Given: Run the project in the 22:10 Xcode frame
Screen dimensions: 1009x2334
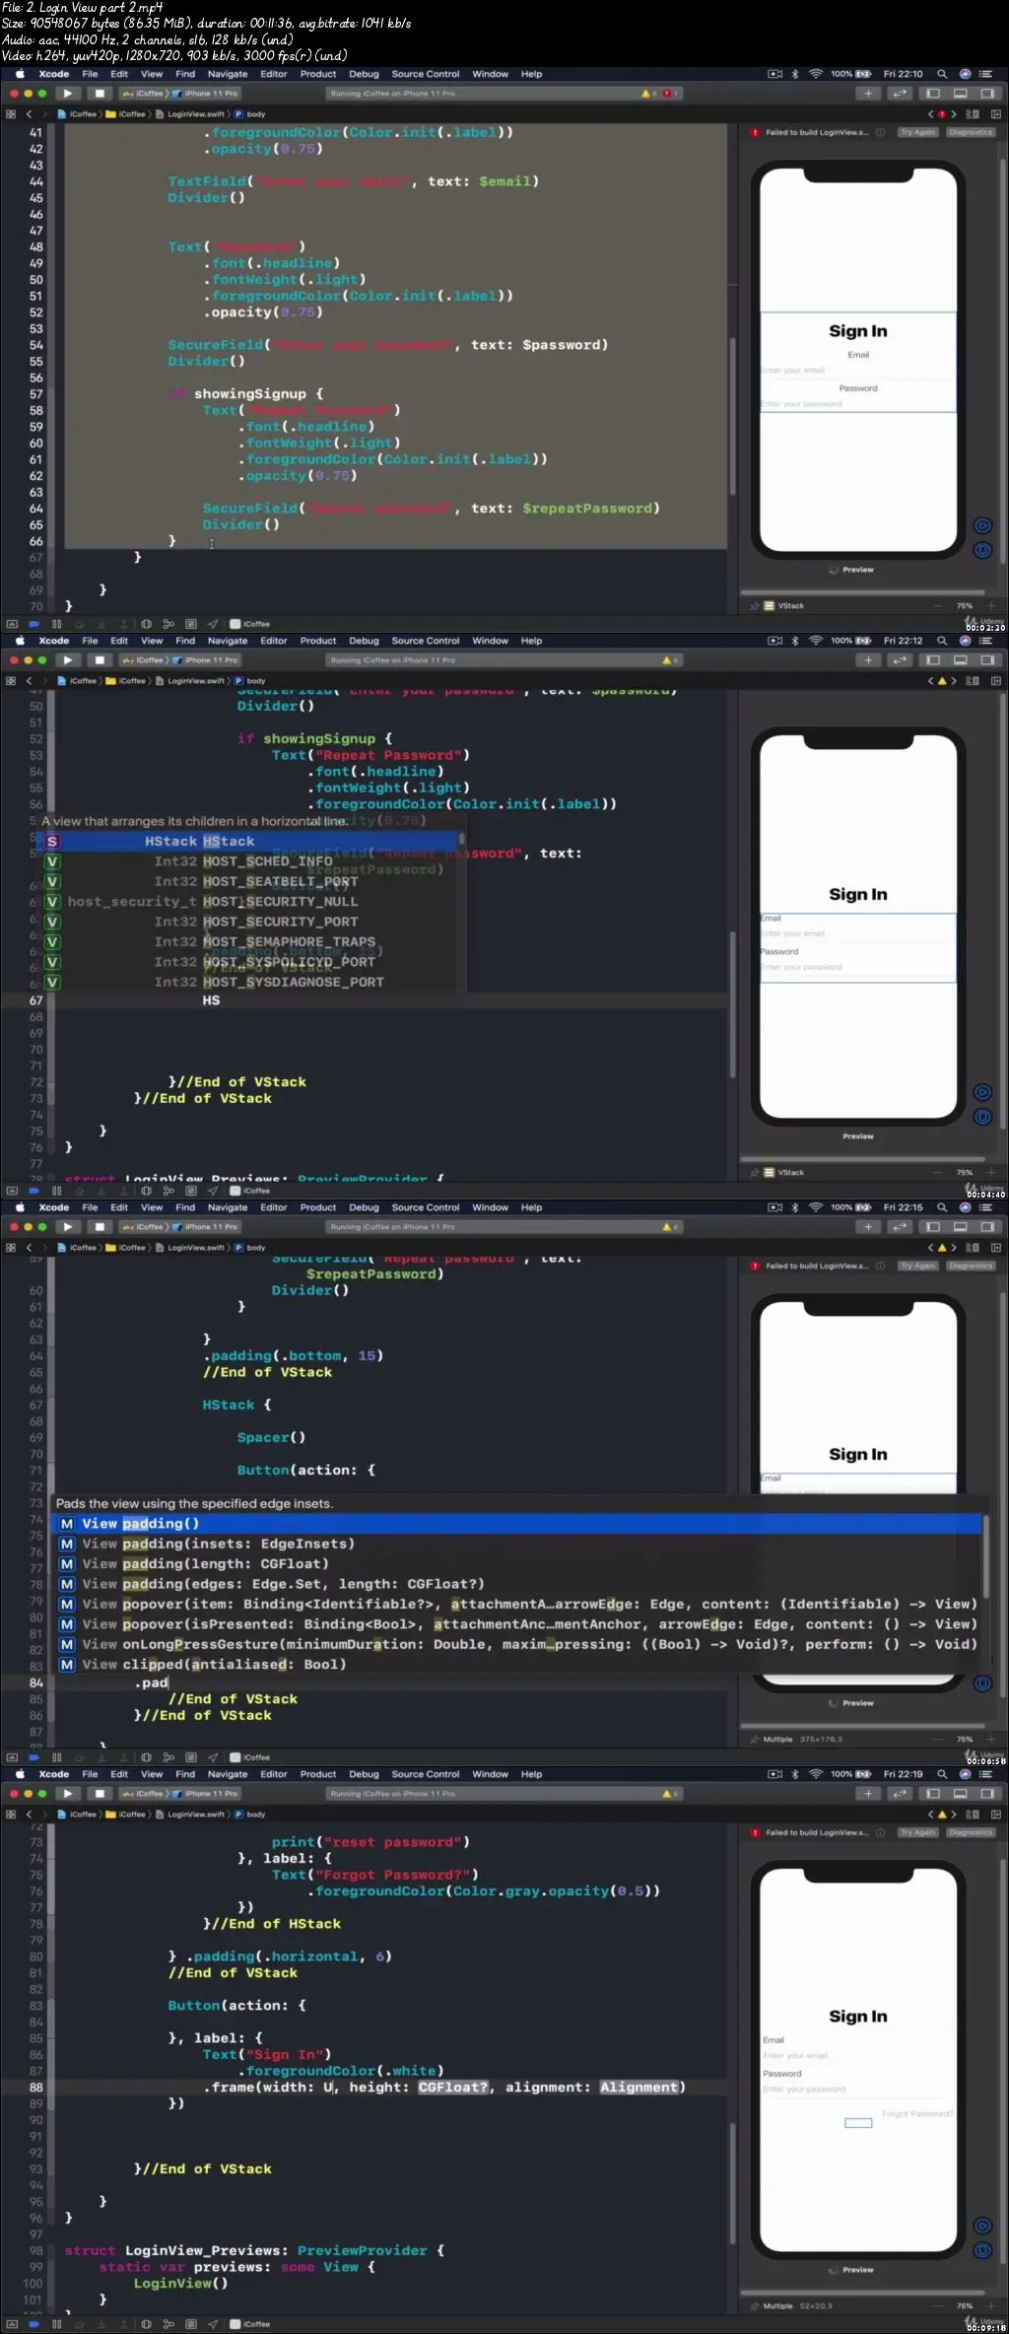Looking at the screenshot, I should click(67, 94).
